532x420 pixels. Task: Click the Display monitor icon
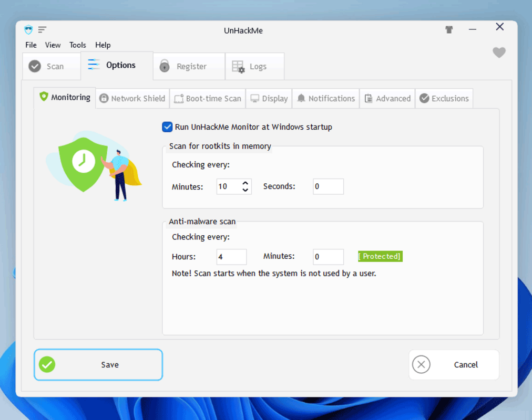[255, 99]
